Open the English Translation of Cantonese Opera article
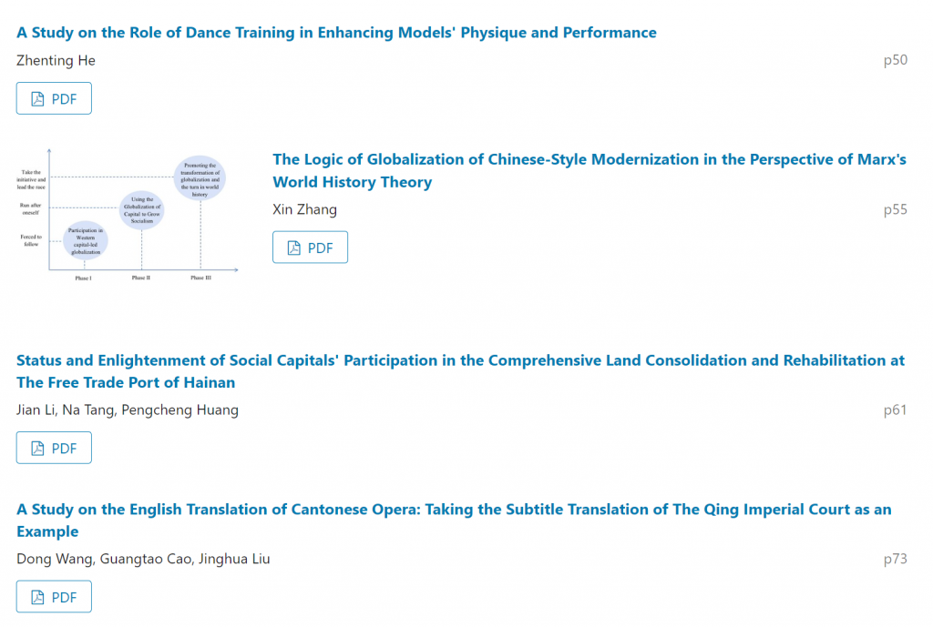This screenshot has height=627, width=933. [x=454, y=520]
